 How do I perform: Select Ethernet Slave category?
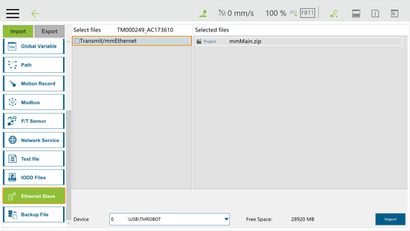point(34,196)
